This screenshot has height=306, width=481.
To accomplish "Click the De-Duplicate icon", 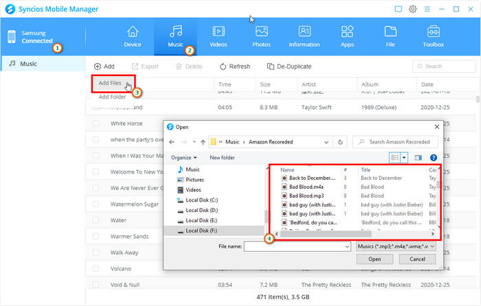I will tap(271, 67).
